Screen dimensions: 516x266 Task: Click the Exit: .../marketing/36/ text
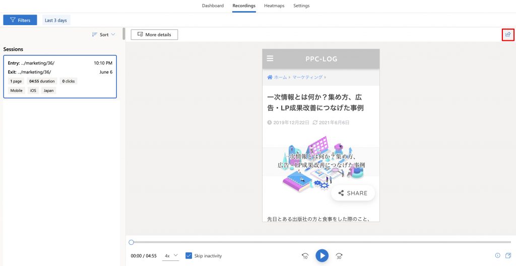[x=29, y=72]
